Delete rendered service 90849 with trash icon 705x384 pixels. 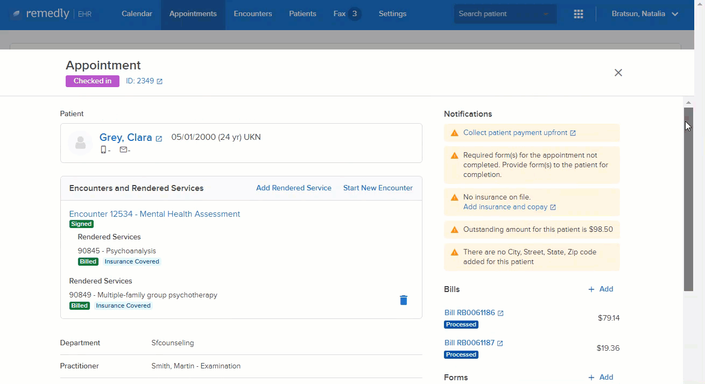(x=404, y=300)
